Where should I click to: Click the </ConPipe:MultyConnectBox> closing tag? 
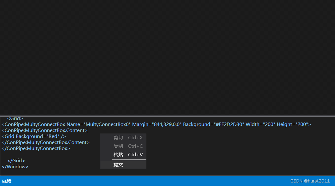click(x=36, y=148)
